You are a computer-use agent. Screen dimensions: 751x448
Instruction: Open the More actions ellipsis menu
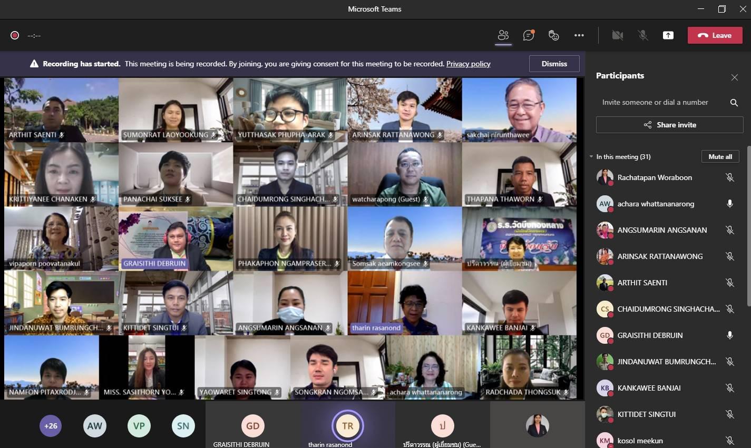pos(579,35)
